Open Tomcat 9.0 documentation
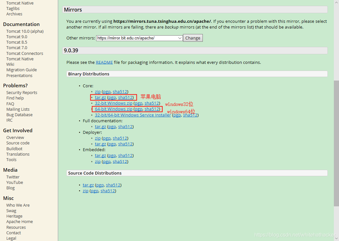Viewport: 339px width, 241px height. point(17,37)
